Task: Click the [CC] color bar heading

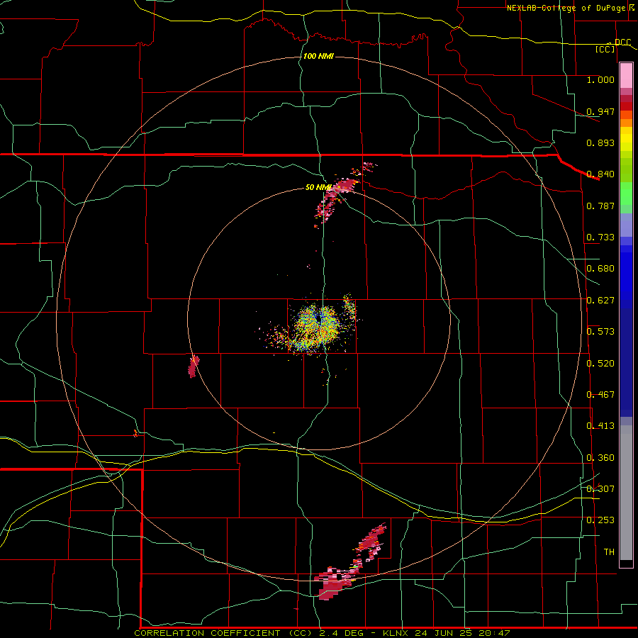Action: coord(605,49)
